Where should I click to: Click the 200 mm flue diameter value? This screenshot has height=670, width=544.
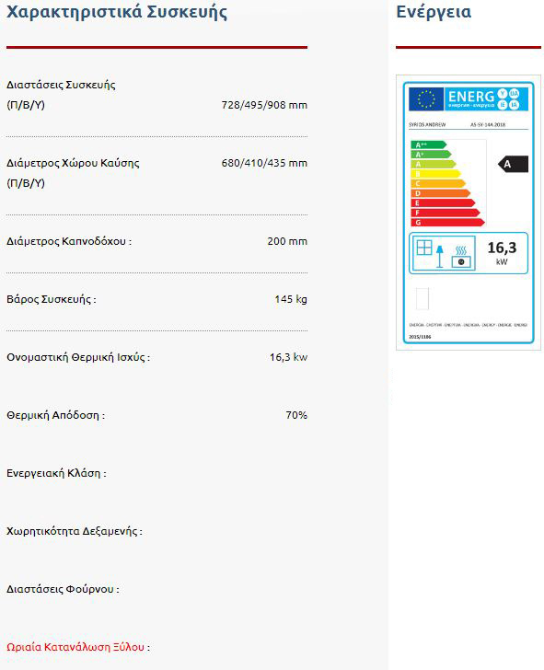287,241
